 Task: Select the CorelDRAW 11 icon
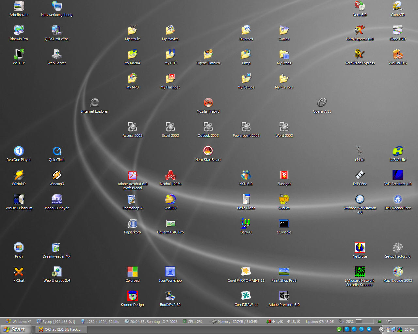tap(246, 296)
